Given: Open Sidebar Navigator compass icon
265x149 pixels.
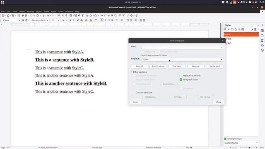Looking at the screenshot, I should pyautogui.click(x=262, y=50).
